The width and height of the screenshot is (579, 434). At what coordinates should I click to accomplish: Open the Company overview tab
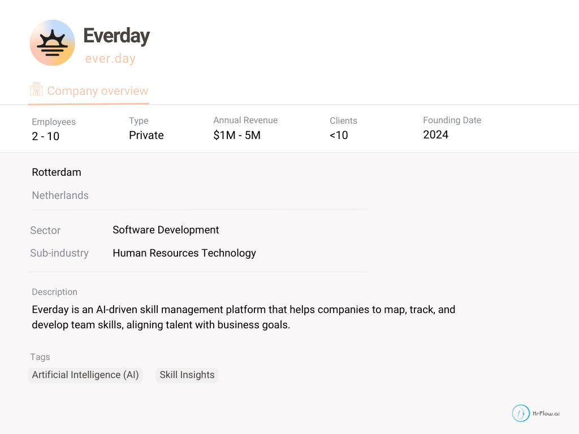point(97,91)
